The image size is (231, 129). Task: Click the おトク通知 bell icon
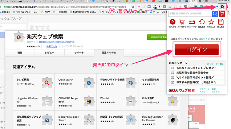click(172, 101)
